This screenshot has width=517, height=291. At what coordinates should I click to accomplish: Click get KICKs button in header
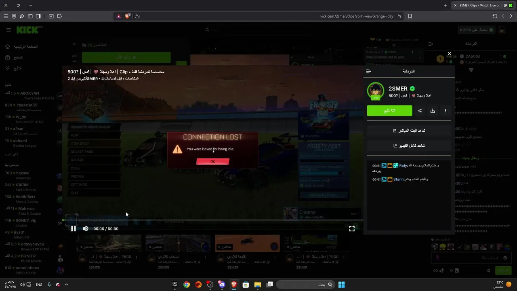click(x=476, y=30)
